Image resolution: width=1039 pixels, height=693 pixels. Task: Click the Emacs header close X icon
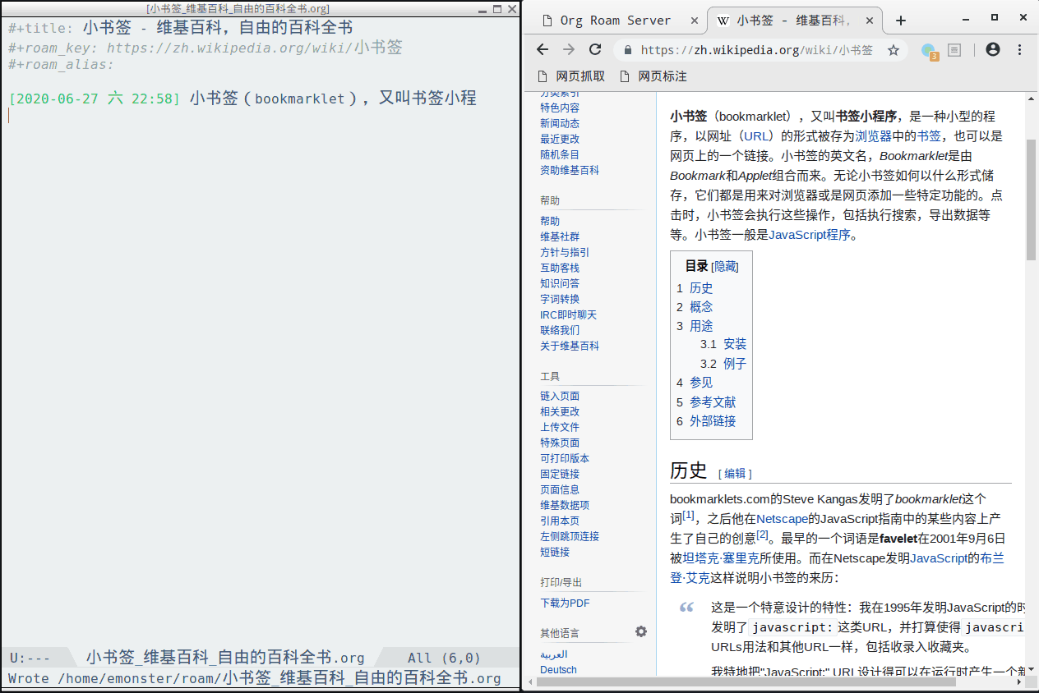pyautogui.click(x=511, y=8)
